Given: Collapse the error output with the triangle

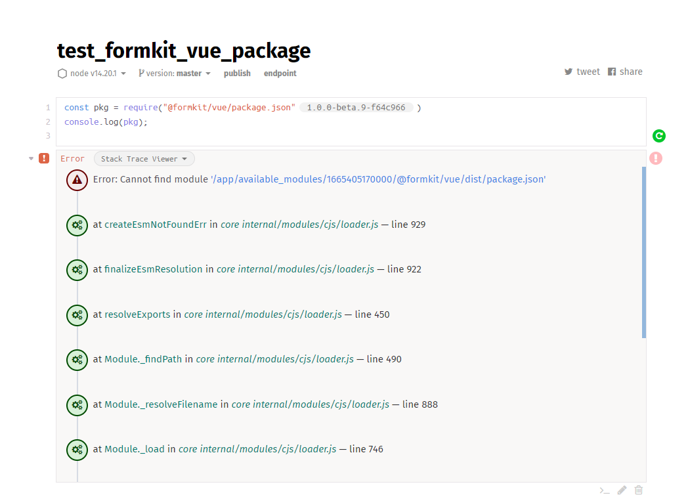Looking at the screenshot, I should (30, 158).
